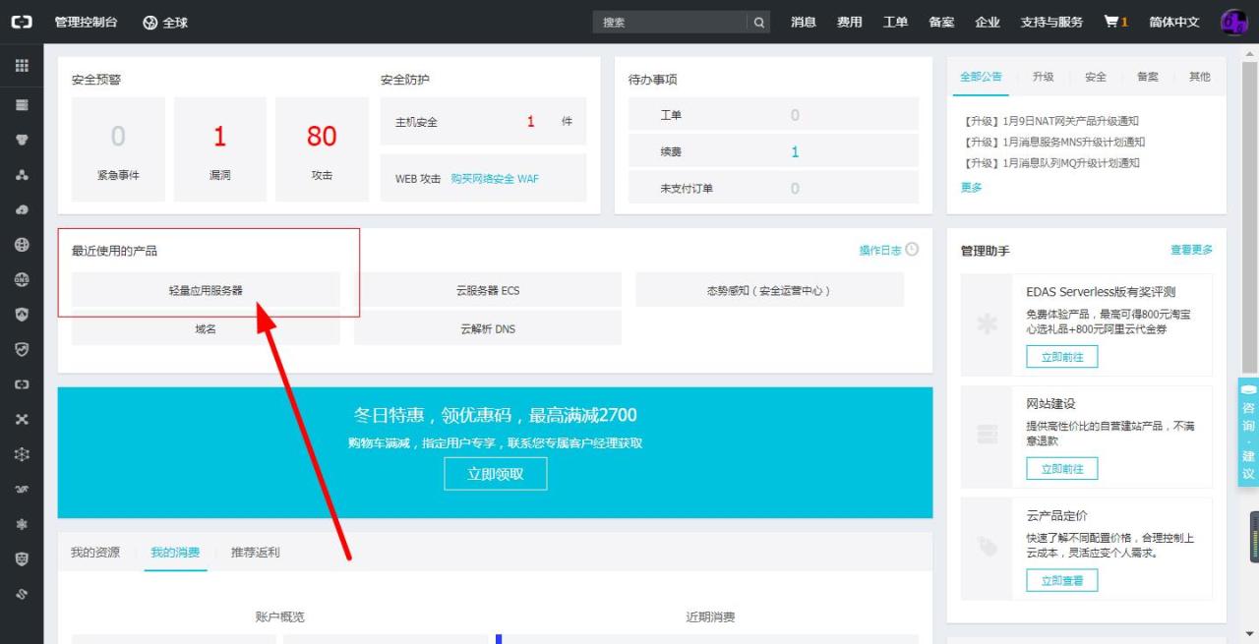
Task: Open the shopping cart icon
Action: coord(1111,22)
